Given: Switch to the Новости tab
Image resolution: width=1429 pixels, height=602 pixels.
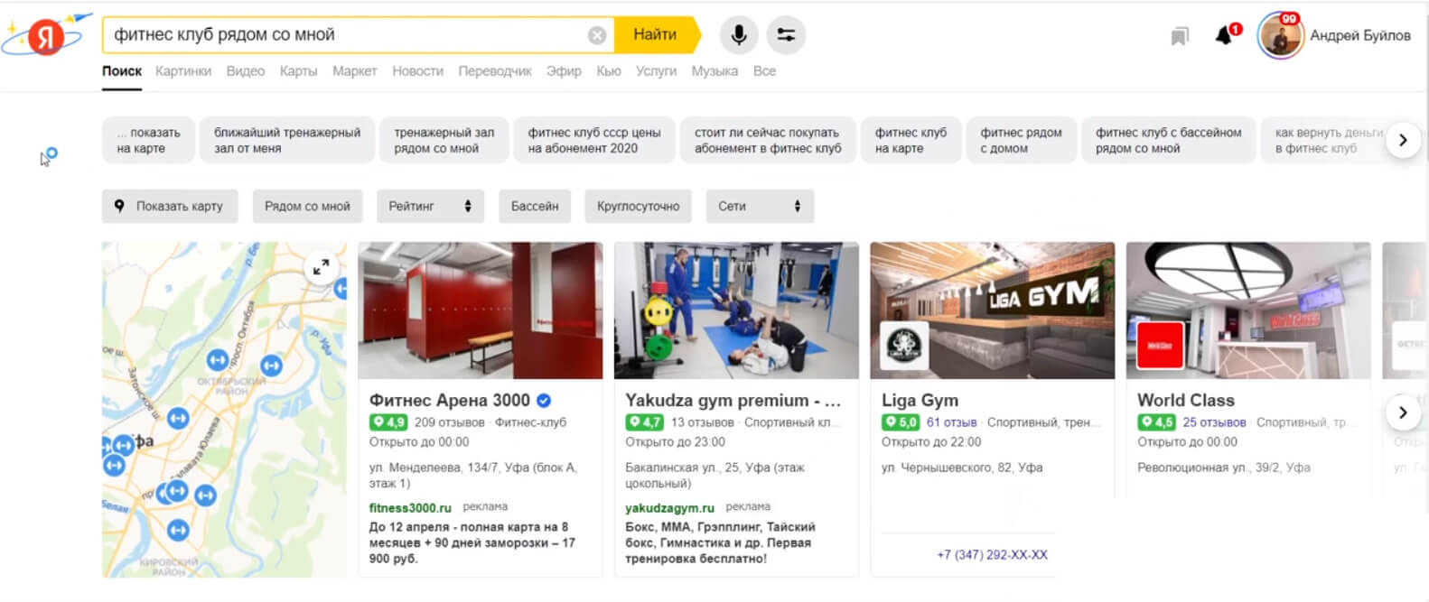Looking at the screenshot, I should click(417, 71).
